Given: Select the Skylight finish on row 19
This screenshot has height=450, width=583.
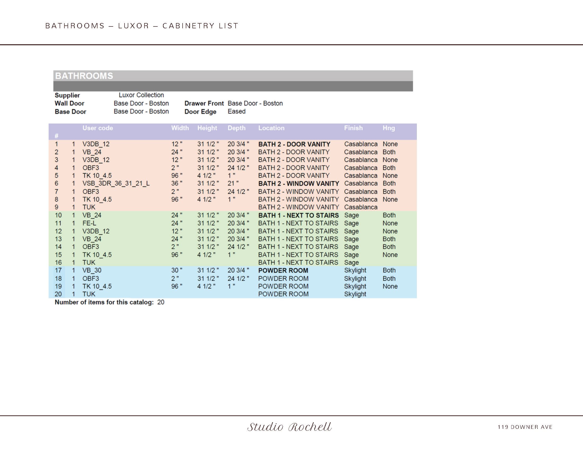Looking at the screenshot, I should tap(355, 286).
